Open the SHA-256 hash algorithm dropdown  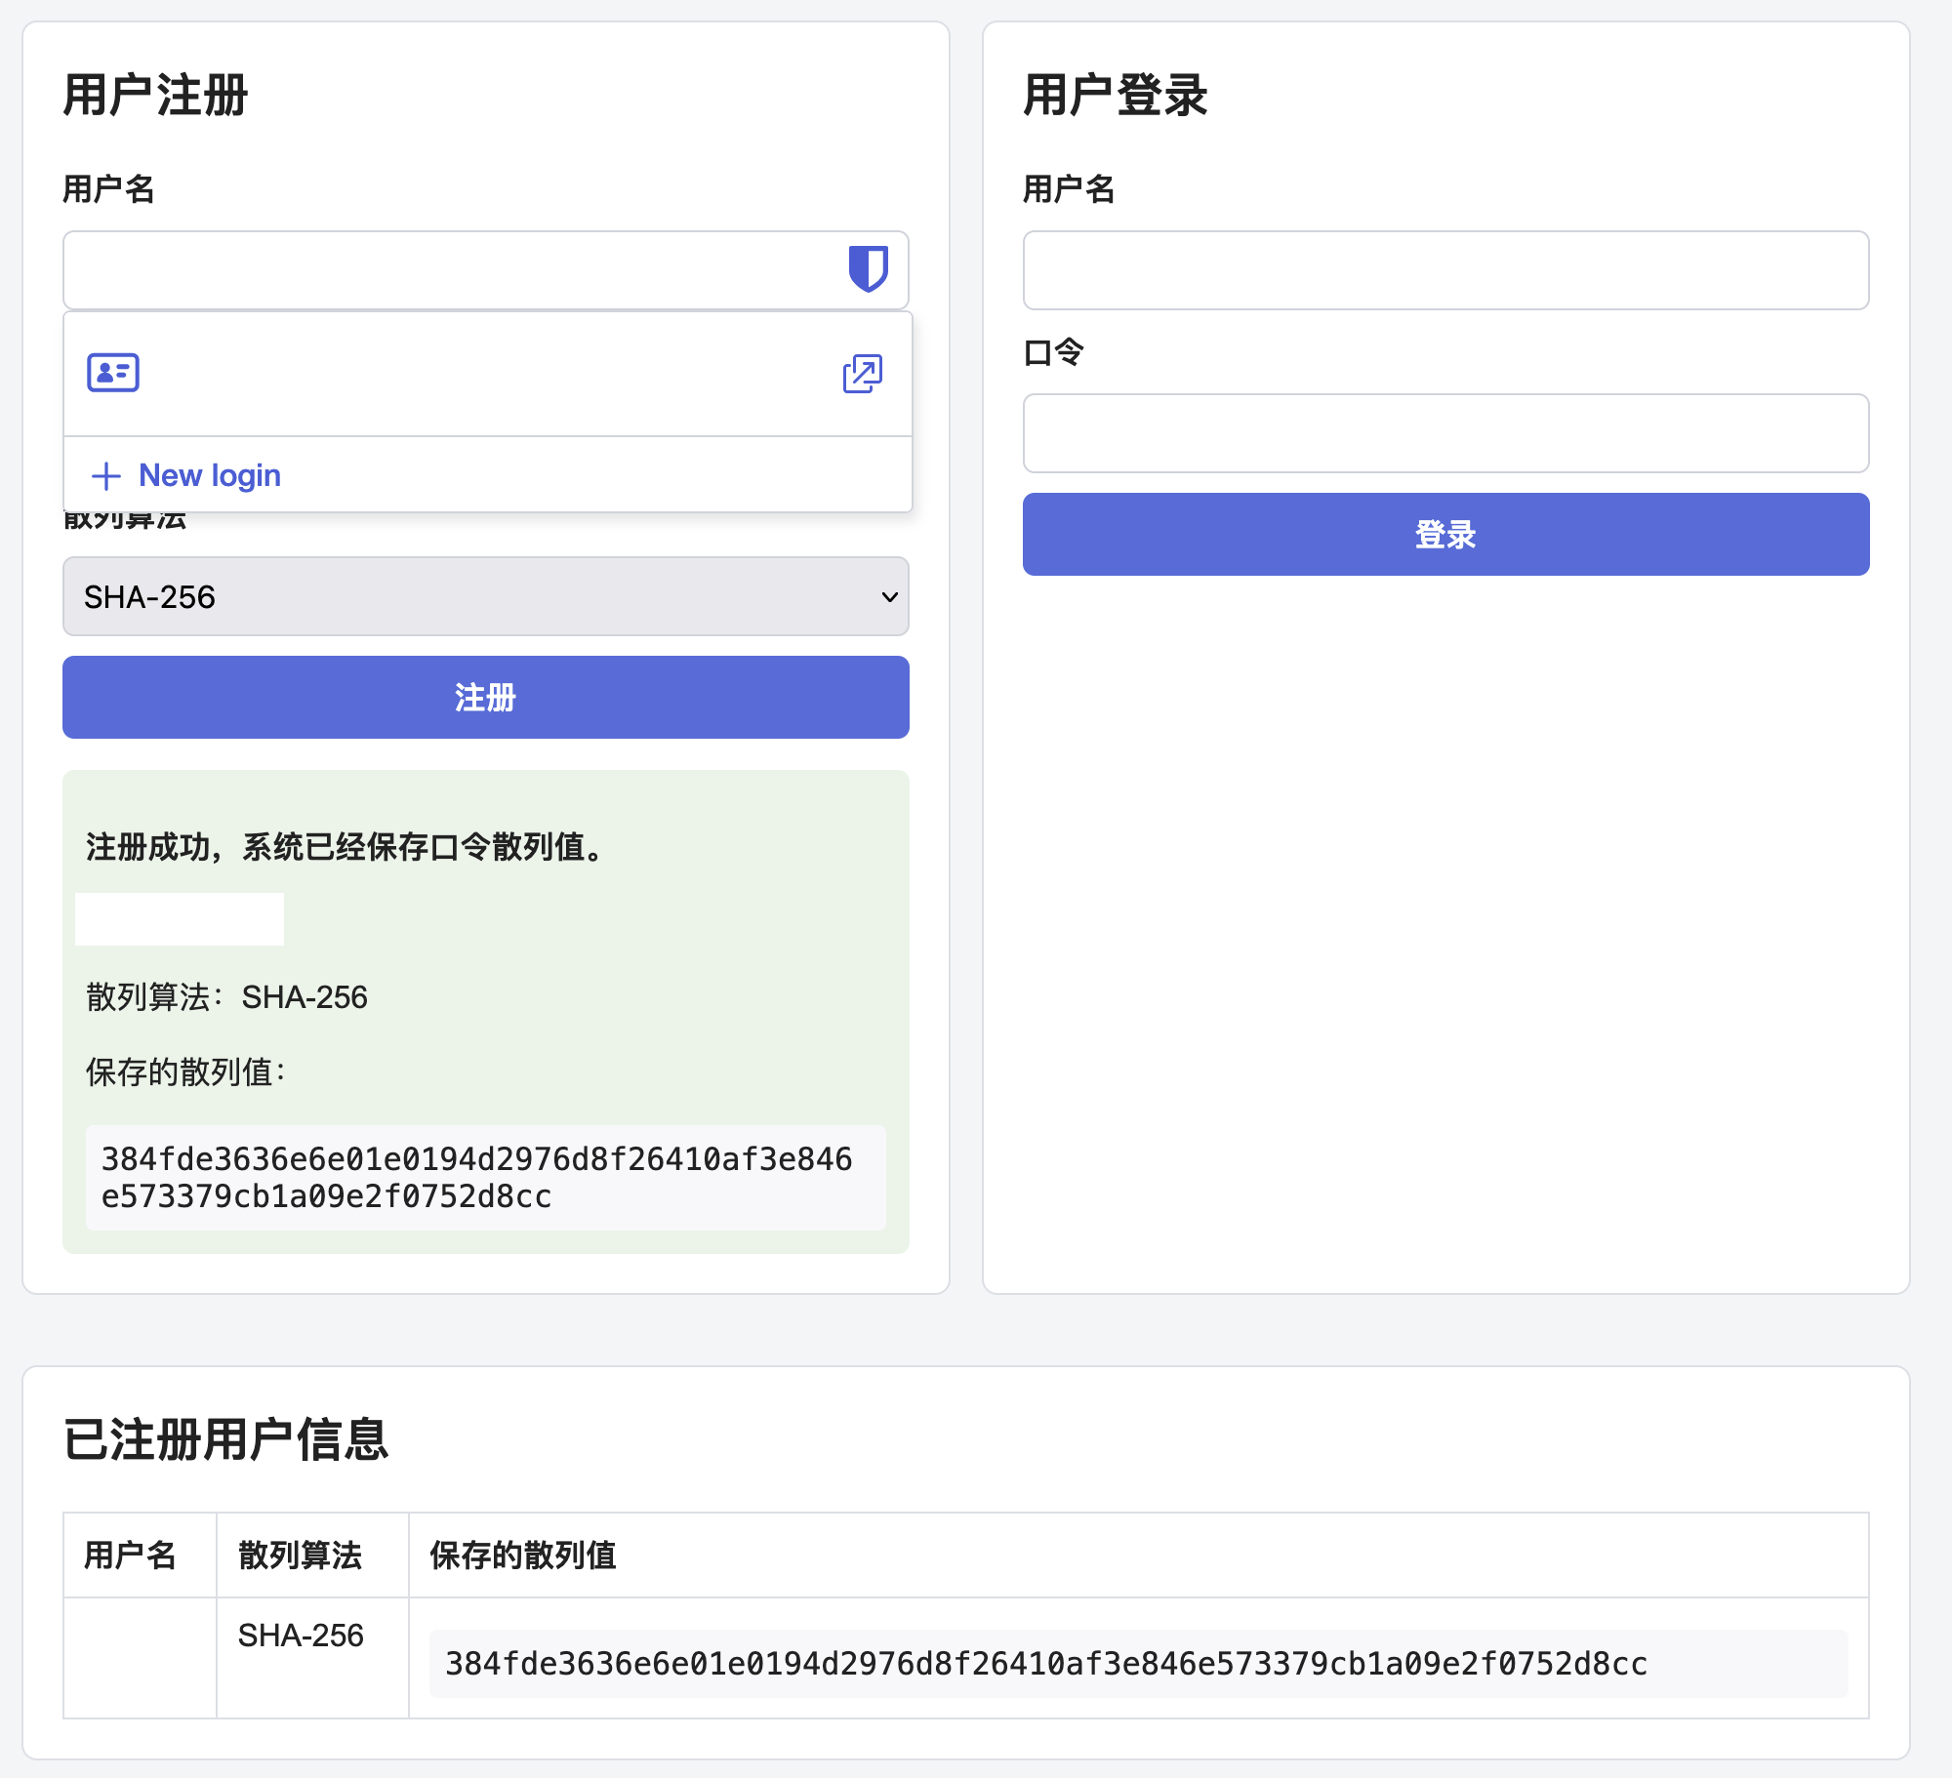486,596
